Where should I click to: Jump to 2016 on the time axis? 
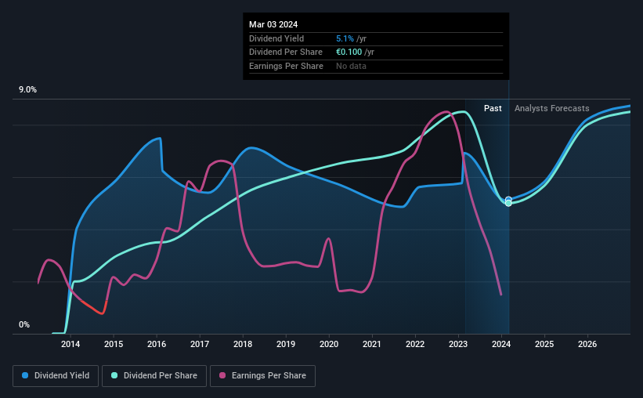click(157, 344)
